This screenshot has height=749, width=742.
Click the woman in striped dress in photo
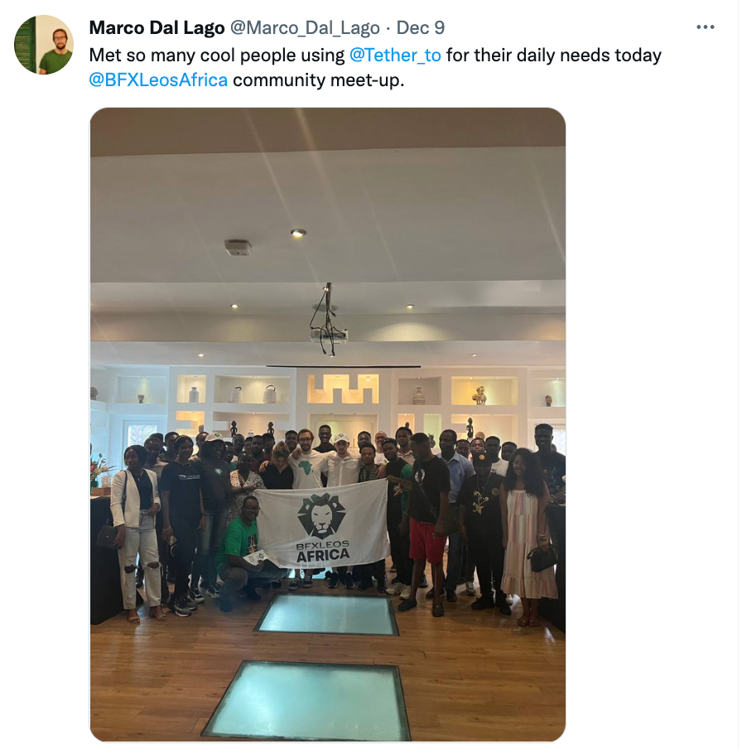click(528, 534)
